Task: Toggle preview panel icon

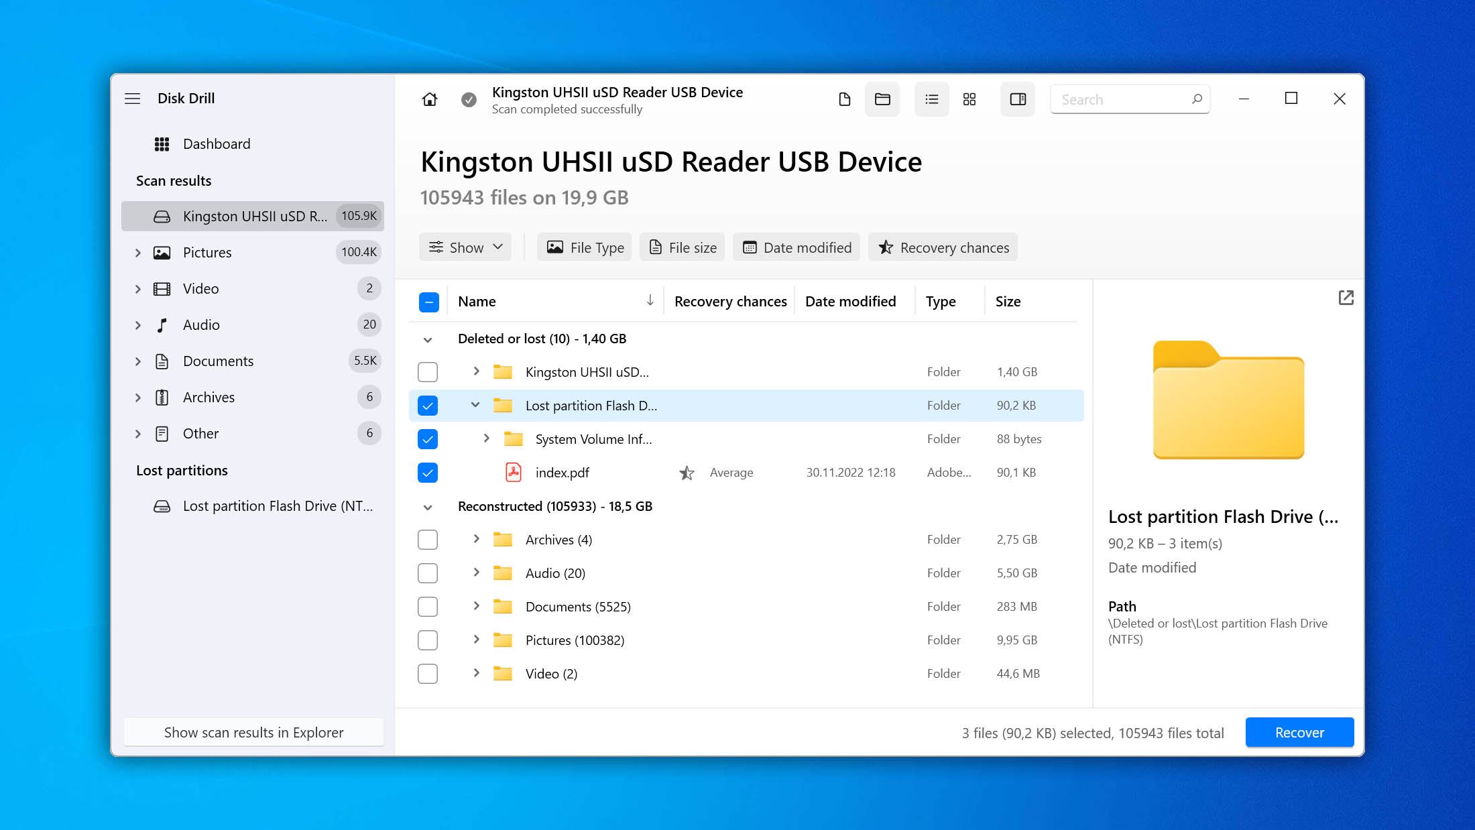Action: tap(1018, 99)
